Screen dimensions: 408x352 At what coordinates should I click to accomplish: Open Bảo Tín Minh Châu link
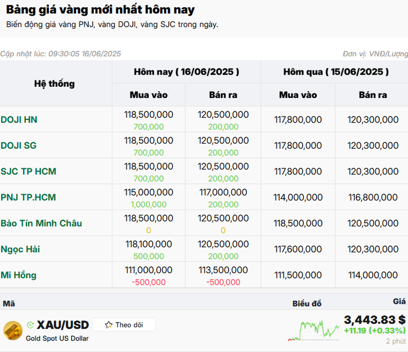pos(41,223)
